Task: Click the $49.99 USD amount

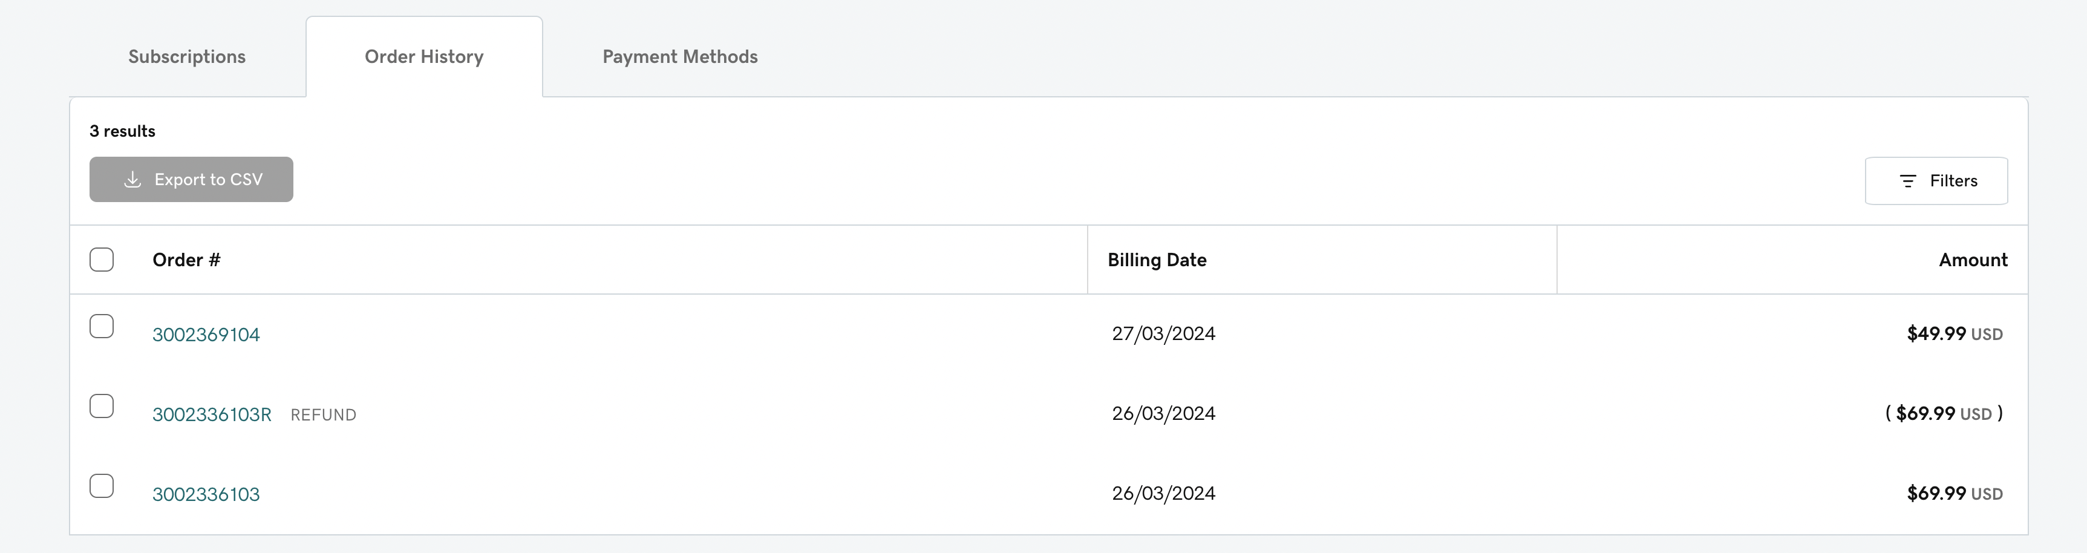Action: 1954,333
